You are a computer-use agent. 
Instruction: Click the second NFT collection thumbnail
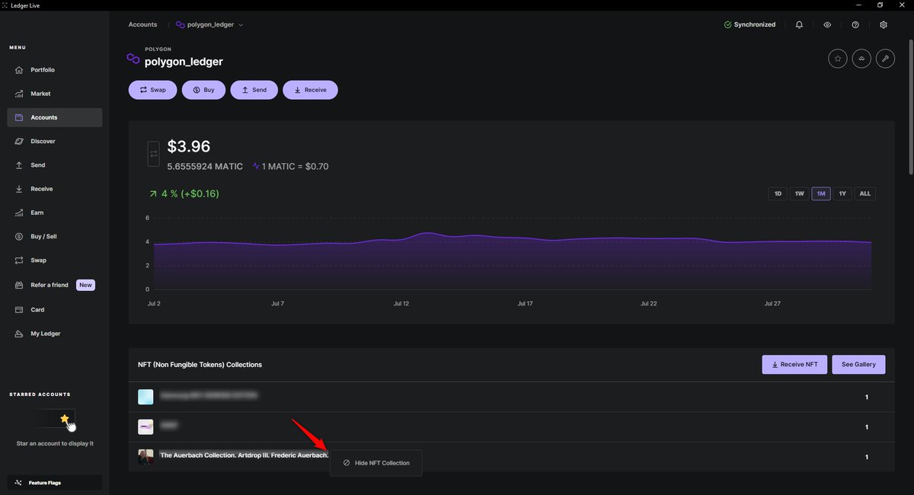[x=145, y=426]
